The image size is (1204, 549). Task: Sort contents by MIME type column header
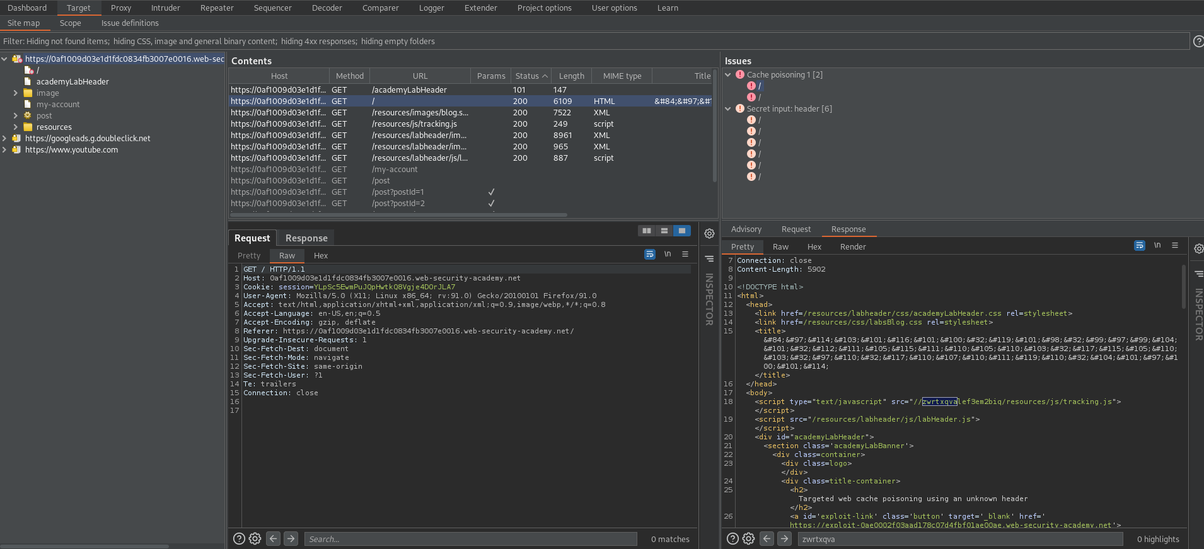(x=622, y=76)
